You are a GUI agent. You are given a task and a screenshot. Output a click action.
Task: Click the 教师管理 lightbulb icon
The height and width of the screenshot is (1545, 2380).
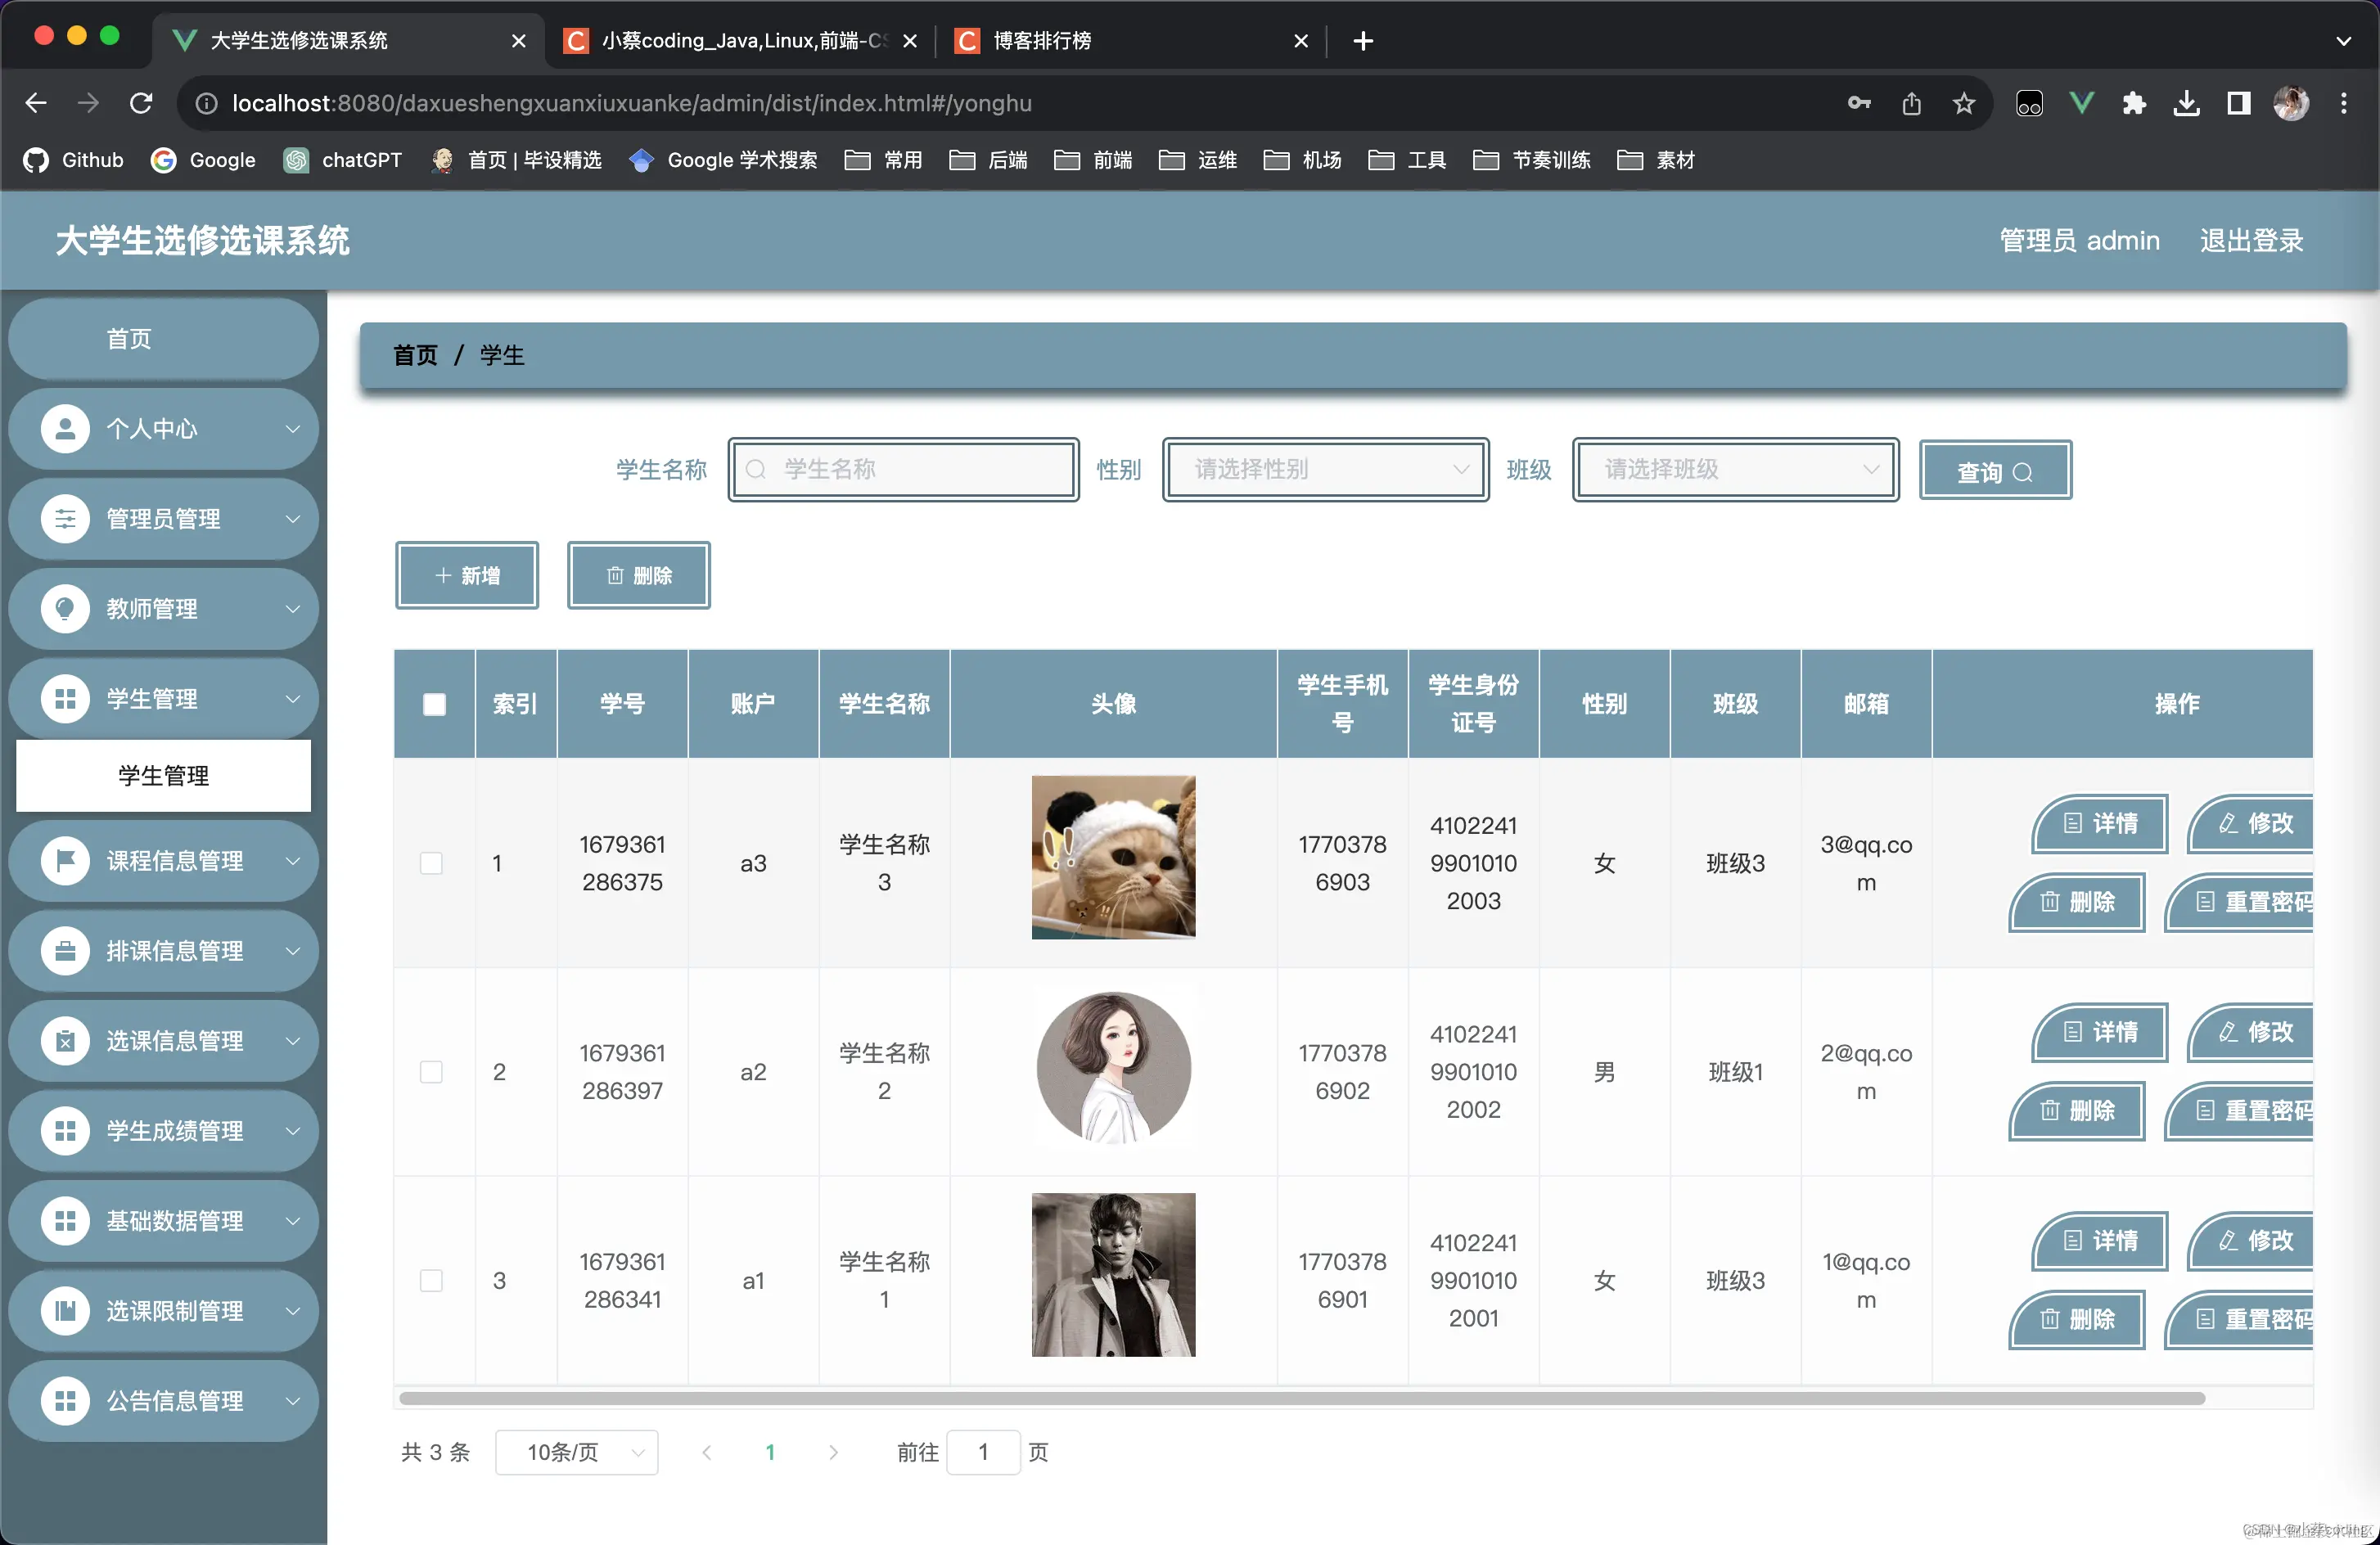coord(65,609)
